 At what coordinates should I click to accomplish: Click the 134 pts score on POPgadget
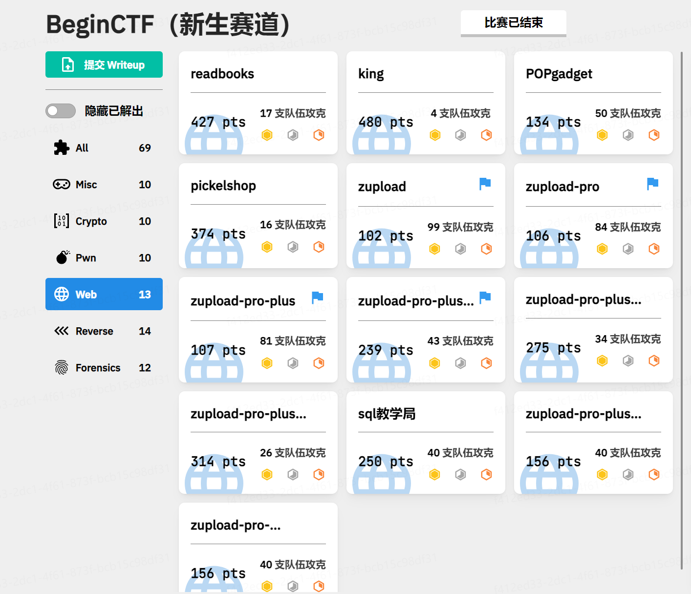point(553,122)
